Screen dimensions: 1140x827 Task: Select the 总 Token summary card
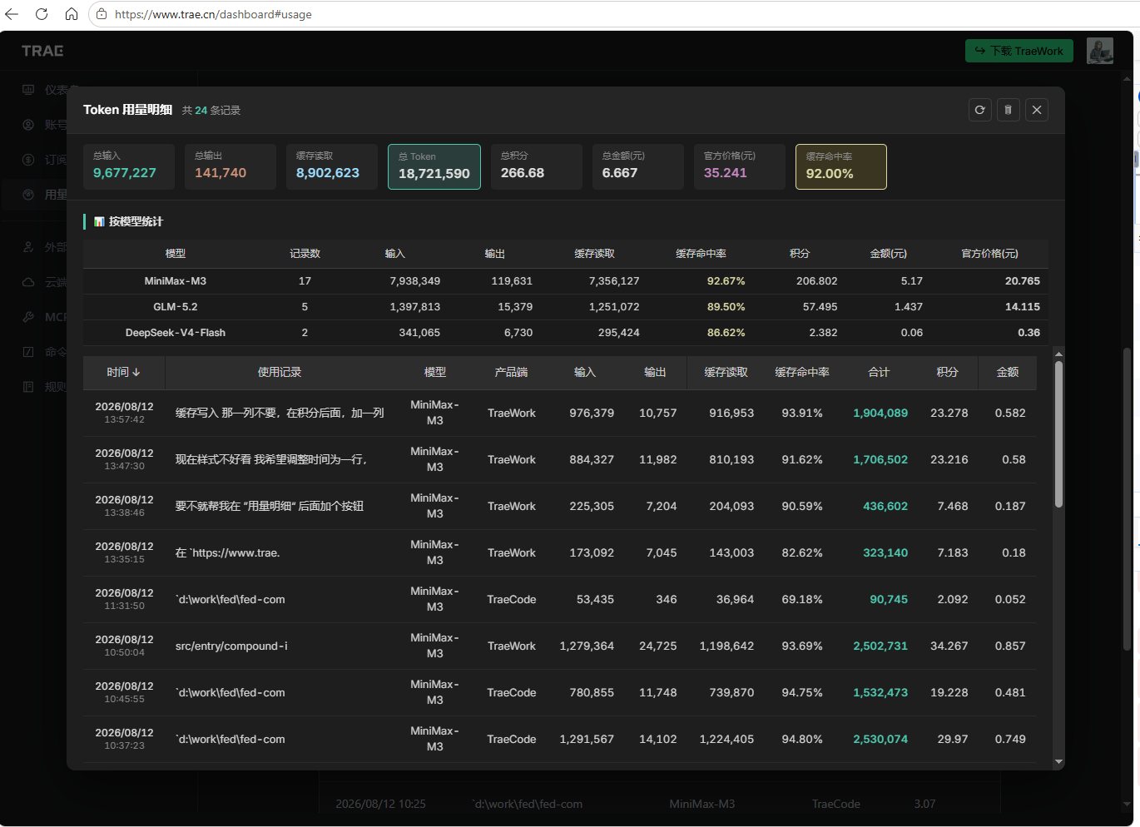(434, 166)
